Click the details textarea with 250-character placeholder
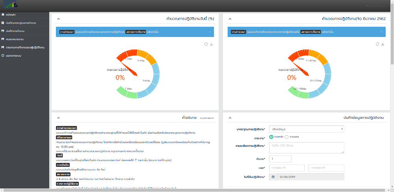This screenshot has height=192, width=394. 307,148
